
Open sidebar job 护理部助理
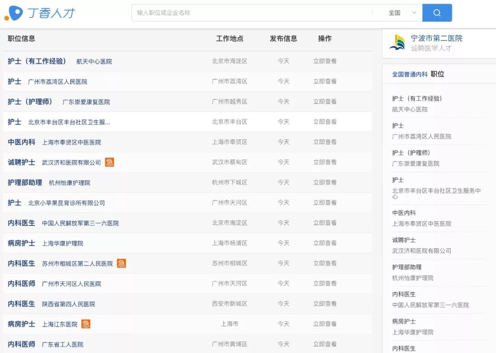click(407, 267)
